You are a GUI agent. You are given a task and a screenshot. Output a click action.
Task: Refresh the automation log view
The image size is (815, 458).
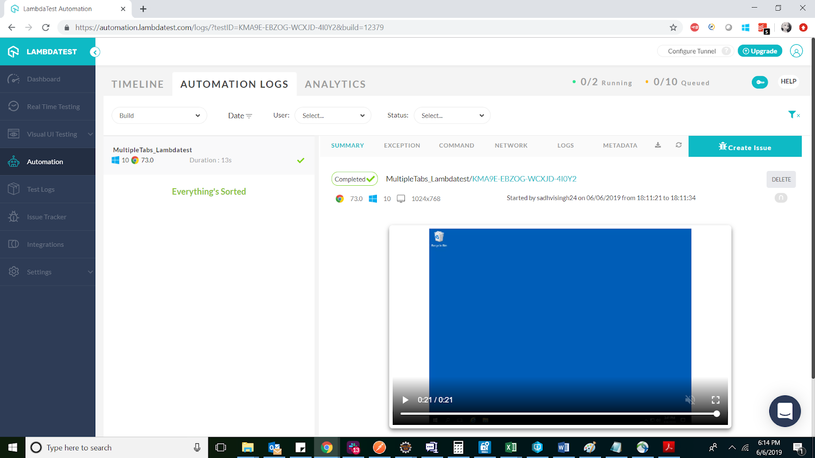click(678, 145)
